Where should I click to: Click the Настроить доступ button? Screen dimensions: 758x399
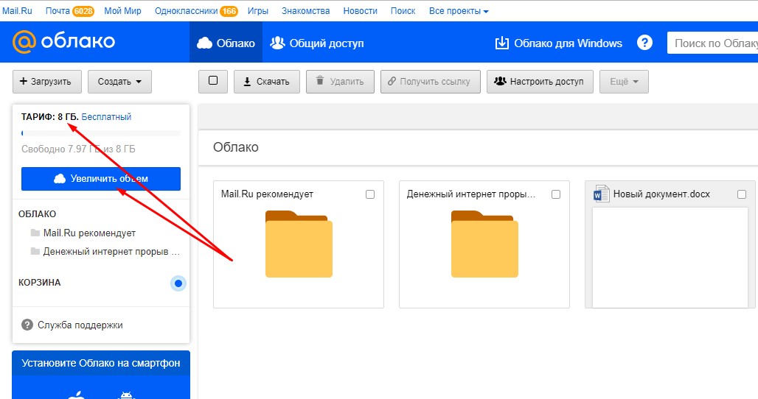540,82
